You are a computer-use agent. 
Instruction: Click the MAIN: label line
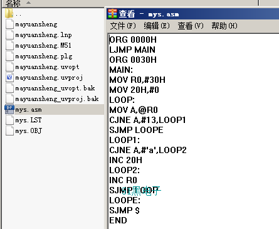[121, 70]
